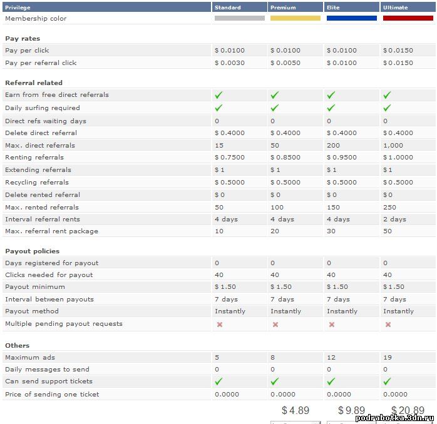Click Standard's $ 0.7500 Renting referrals value
The image size is (437, 424).
coord(230,158)
